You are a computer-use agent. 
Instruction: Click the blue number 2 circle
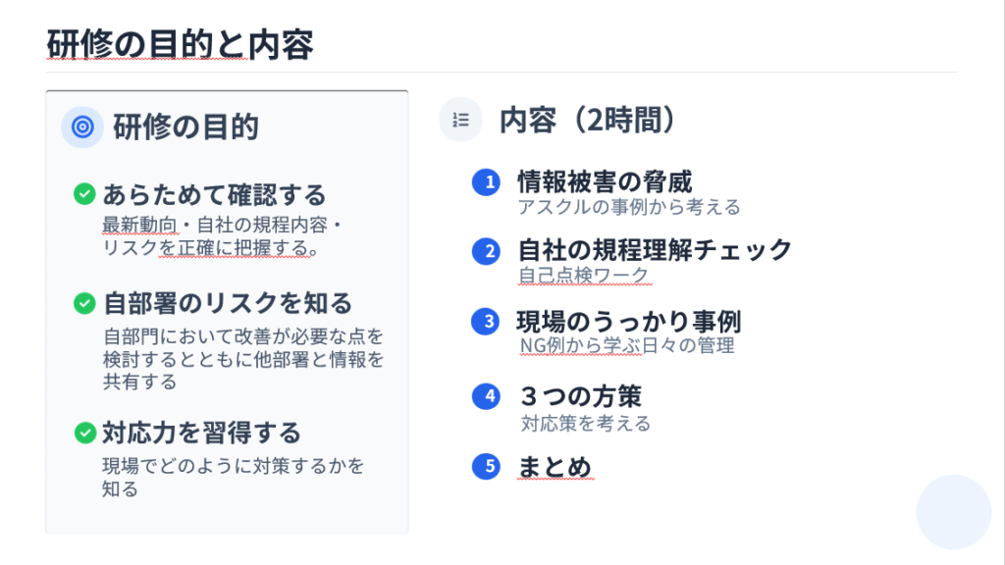tap(485, 251)
